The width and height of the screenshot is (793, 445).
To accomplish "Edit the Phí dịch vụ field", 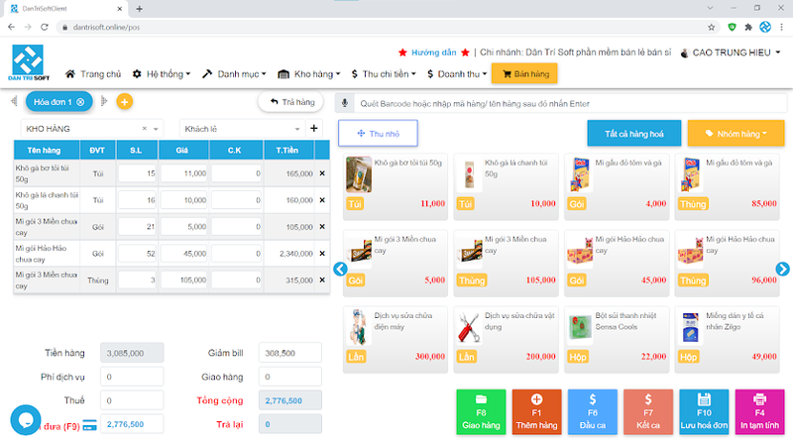I will [132, 377].
